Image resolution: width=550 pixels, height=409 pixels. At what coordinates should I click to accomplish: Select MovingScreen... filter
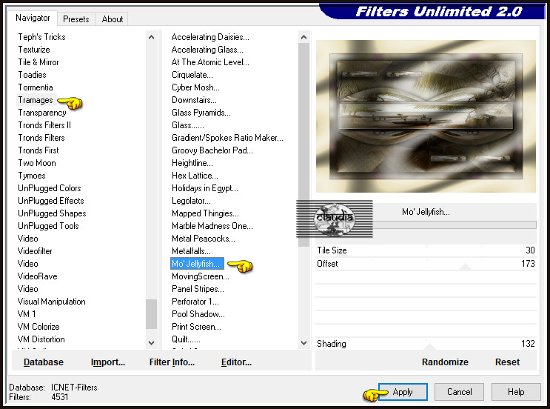coord(201,276)
